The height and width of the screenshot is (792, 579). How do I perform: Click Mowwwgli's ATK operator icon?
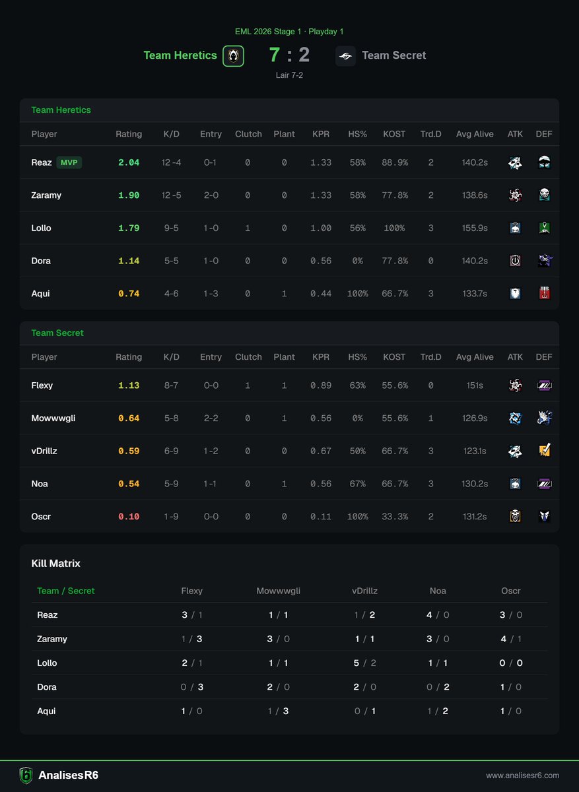(515, 418)
